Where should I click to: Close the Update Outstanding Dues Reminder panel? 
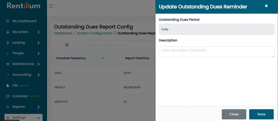(266, 6)
